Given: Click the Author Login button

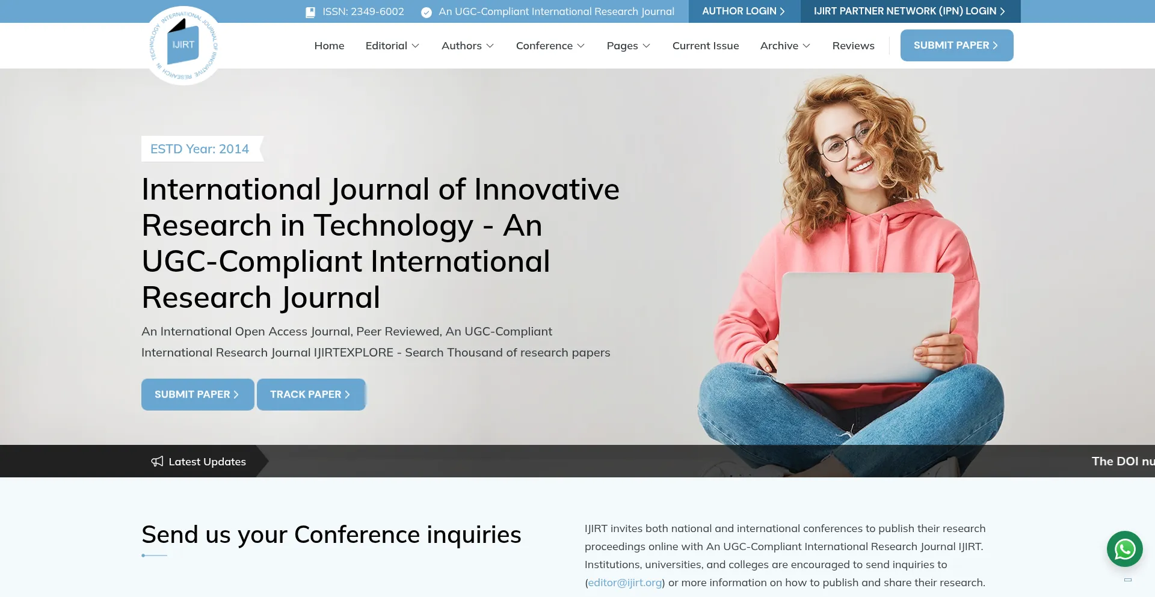Looking at the screenshot, I should 744,11.
